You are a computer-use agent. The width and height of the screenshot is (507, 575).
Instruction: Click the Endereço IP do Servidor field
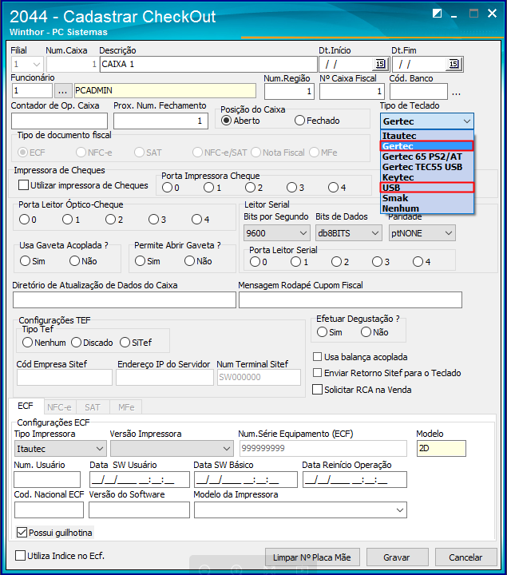click(164, 377)
